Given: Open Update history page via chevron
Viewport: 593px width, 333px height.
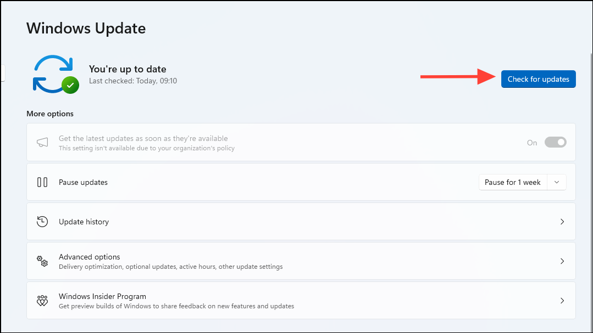Looking at the screenshot, I should tap(562, 222).
